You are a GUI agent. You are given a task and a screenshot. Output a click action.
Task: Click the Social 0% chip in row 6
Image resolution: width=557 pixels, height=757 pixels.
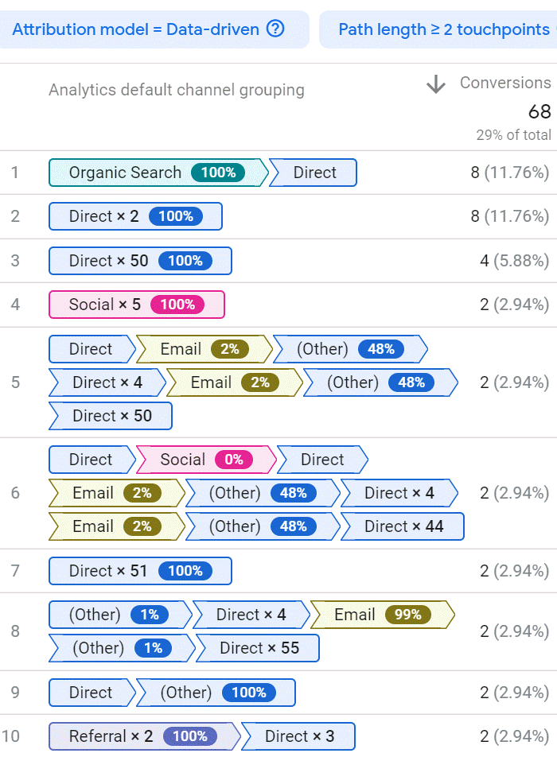(205, 460)
